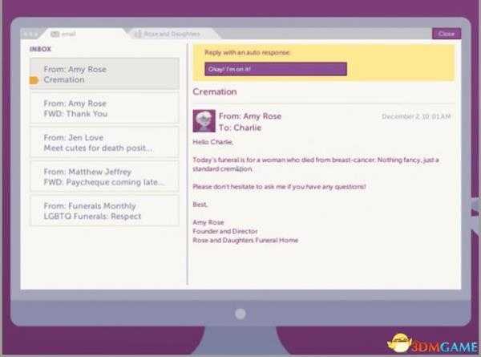This screenshot has height=357, width=481.
Task: Click the "Okay! I'm on it!" auto response
Action: click(275, 69)
